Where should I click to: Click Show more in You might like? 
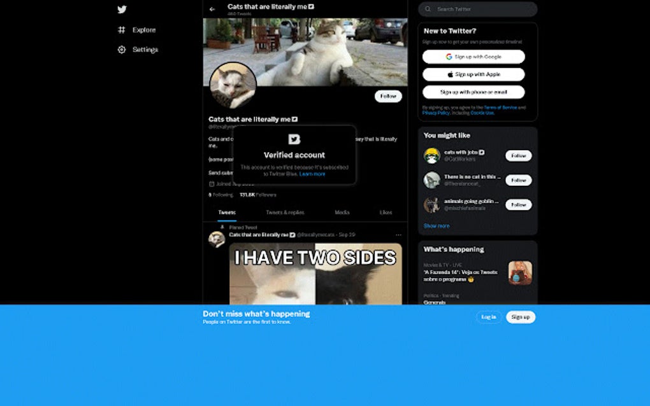click(437, 226)
